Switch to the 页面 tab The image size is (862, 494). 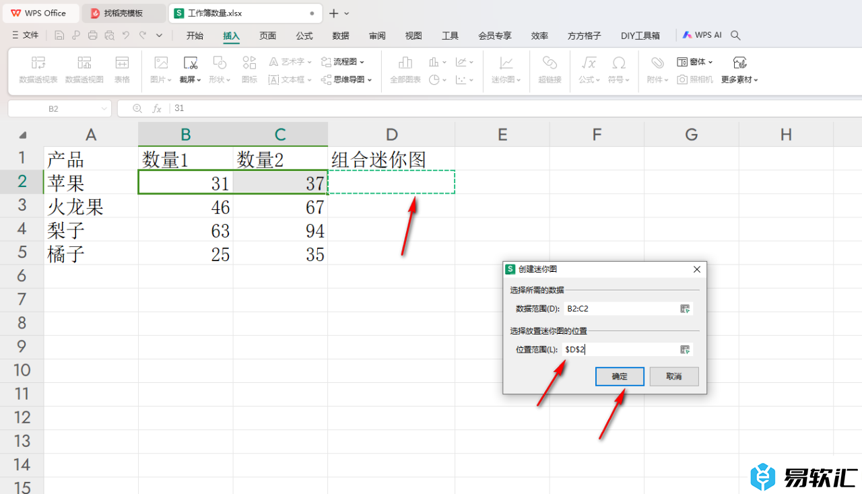click(268, 36)
